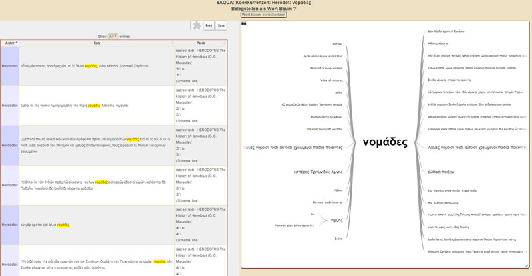Click sentence starting '[1] τὸ δὲ πρὸς τὴν ἠῶ'
Viewport: 532px width, 276px height.
click(x=96, y=265)
